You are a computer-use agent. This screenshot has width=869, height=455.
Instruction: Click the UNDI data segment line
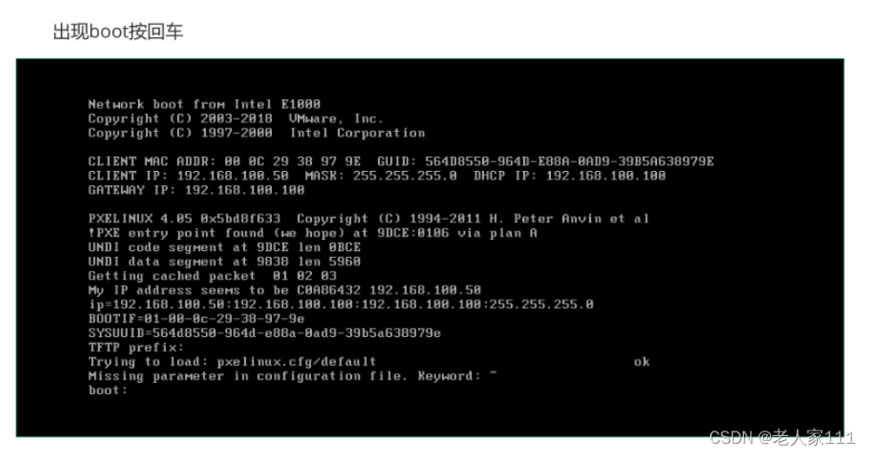click(x=224, y=262)
